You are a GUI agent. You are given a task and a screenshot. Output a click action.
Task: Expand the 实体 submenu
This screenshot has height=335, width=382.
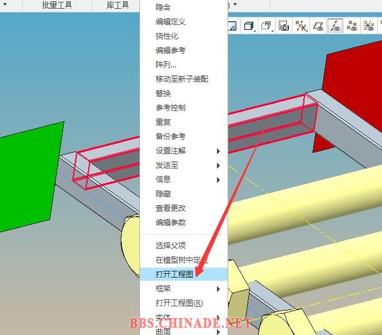[x=184, y=318]
